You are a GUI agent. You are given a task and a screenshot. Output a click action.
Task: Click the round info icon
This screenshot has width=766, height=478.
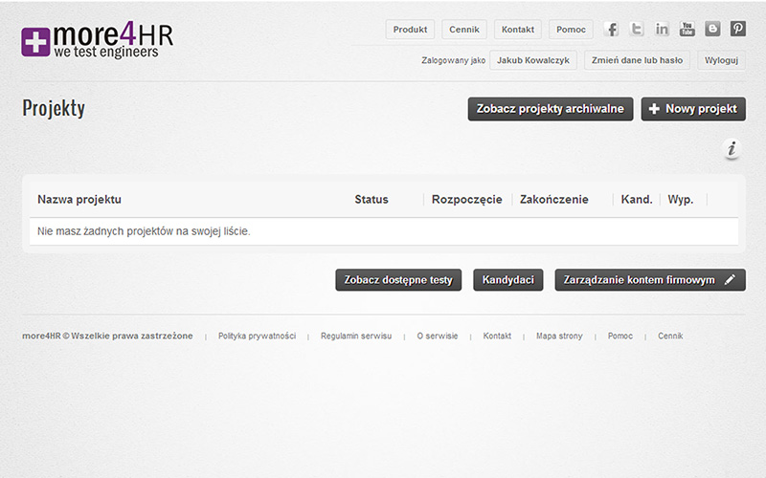point(732,149)
